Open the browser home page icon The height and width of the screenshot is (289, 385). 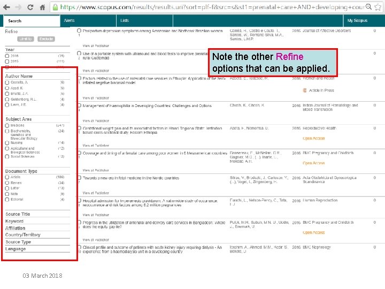(42, 7)
